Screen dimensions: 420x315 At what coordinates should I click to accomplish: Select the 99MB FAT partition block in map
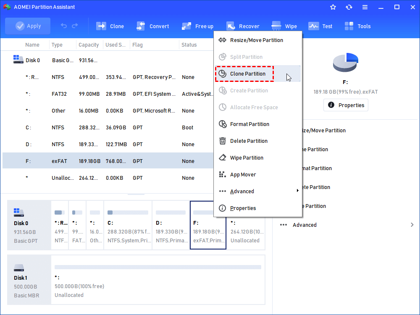(77, 225)
